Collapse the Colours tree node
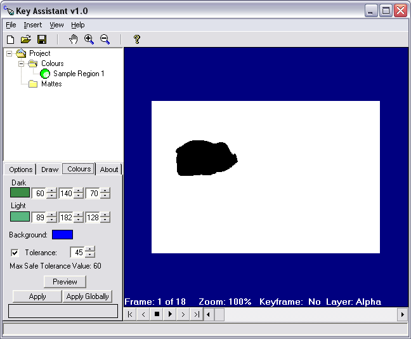The image size is (411, 339). coord(21,63)
